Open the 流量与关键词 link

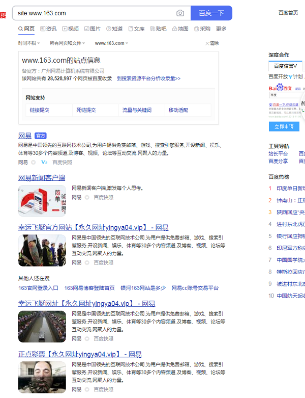137,110
